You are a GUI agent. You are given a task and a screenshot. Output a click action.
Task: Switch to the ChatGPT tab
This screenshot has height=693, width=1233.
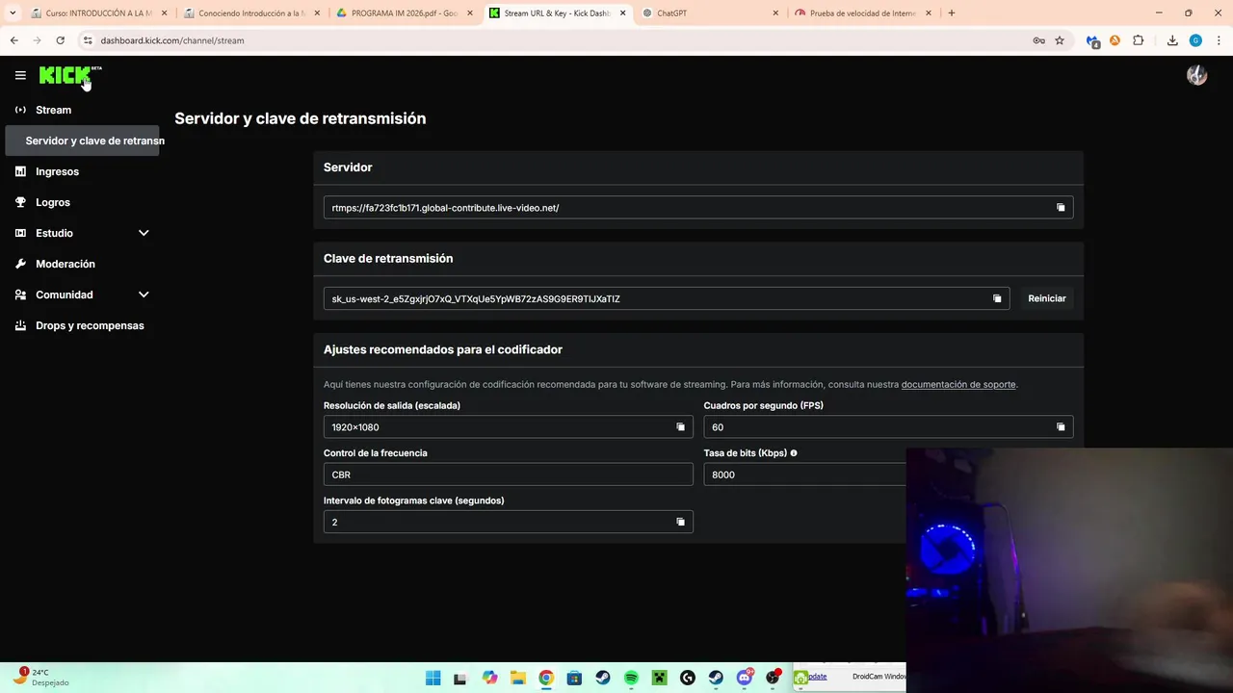click(710, 13)
